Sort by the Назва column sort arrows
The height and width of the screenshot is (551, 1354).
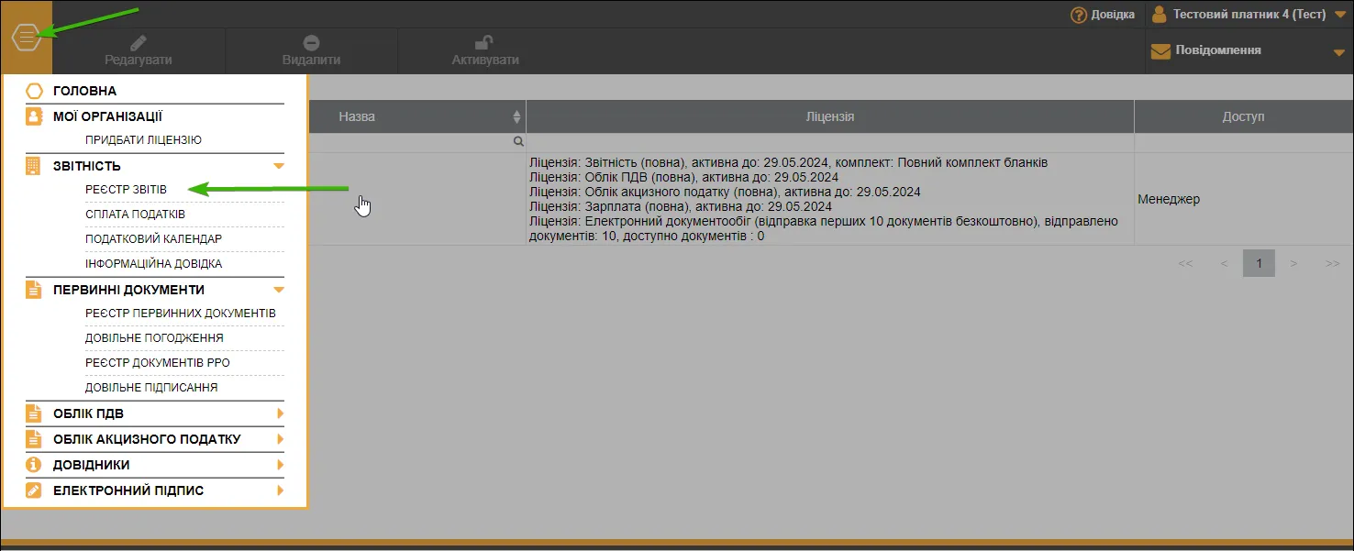(516, 116)
